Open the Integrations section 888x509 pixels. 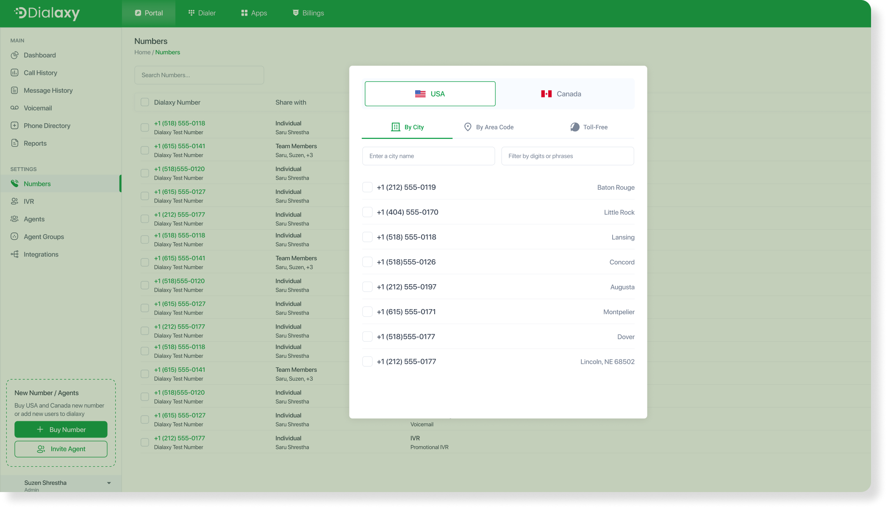tap(41, 254)
